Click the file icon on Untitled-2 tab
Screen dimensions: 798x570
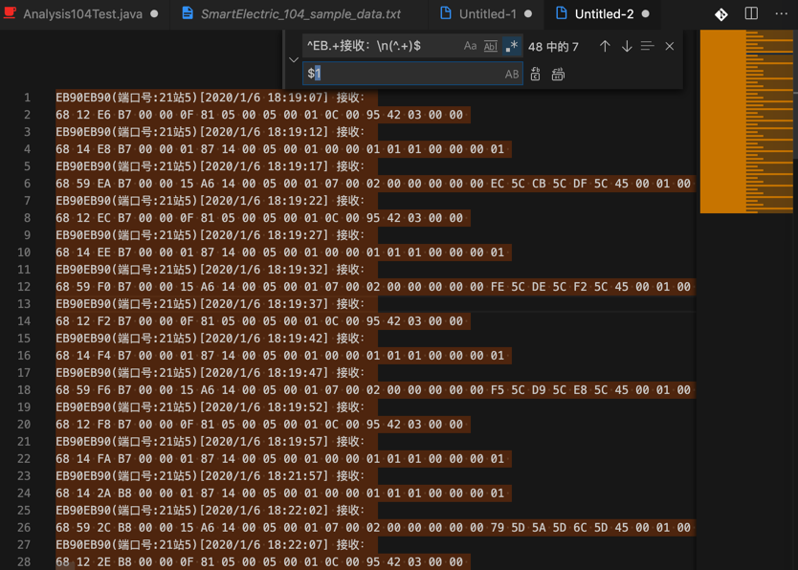[562, 13]
